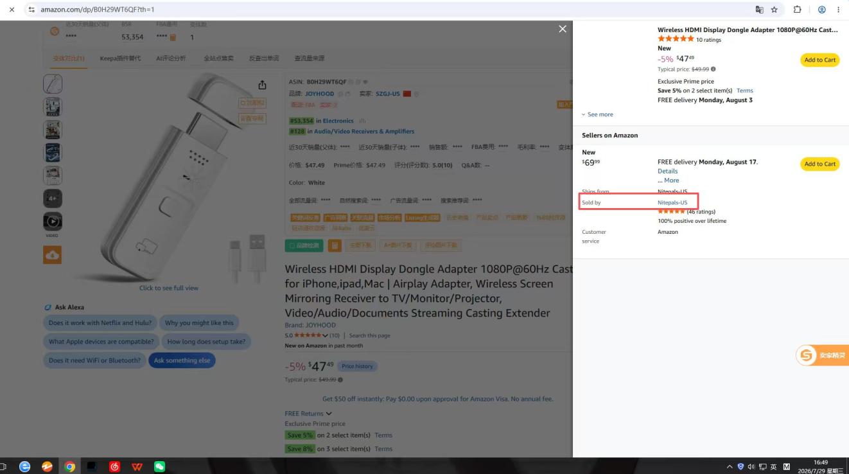
Task: Ask Alexa: How long does setup take?
Action: coord(206,342)
